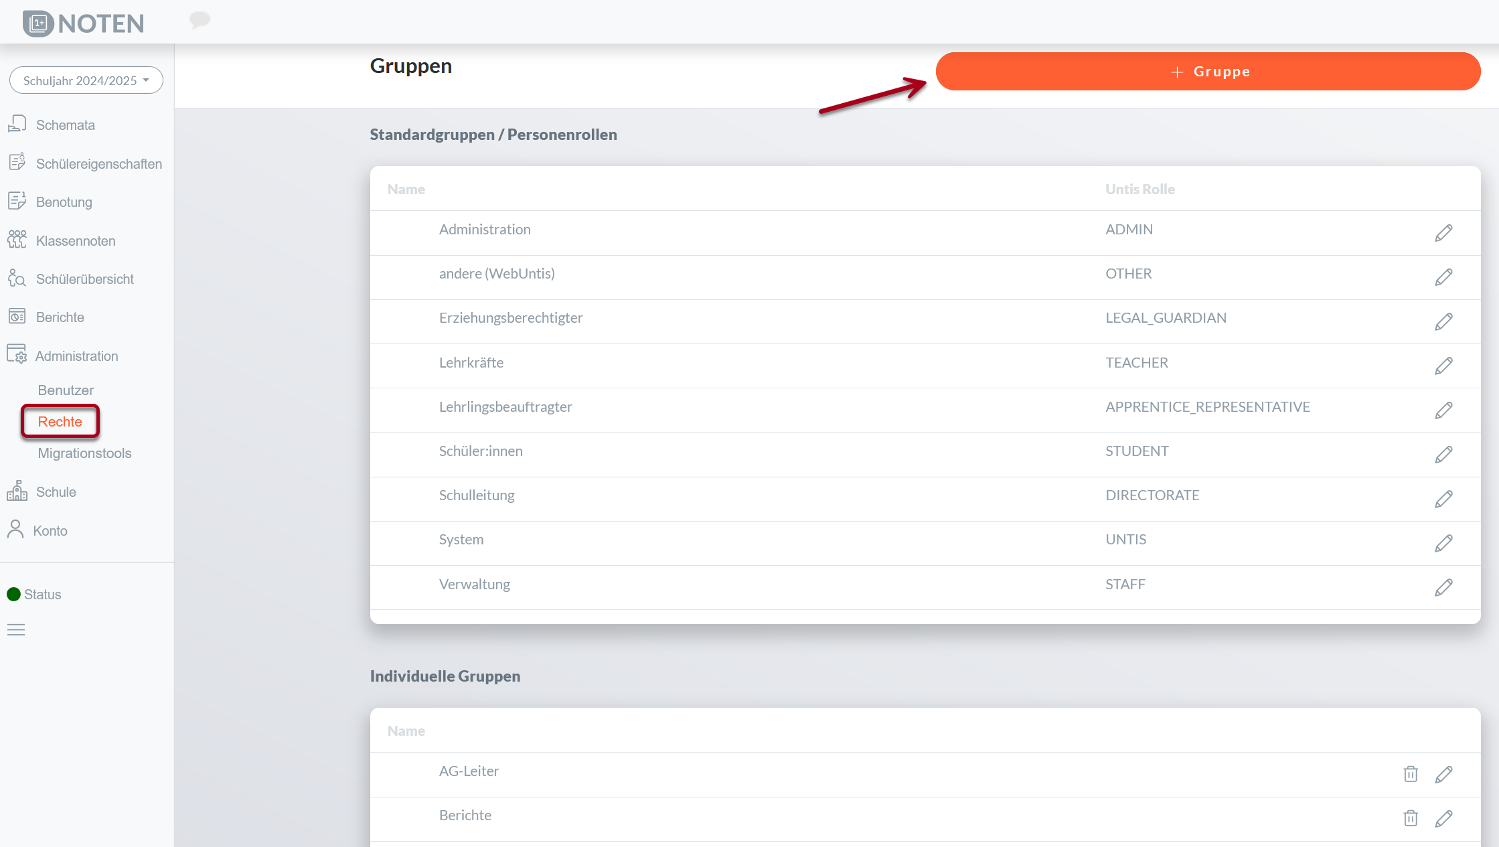Expand the Administration sidebar section
The width and height of the screenshot is (1499, 847).
pyautogui.click(x=76, y=356)
